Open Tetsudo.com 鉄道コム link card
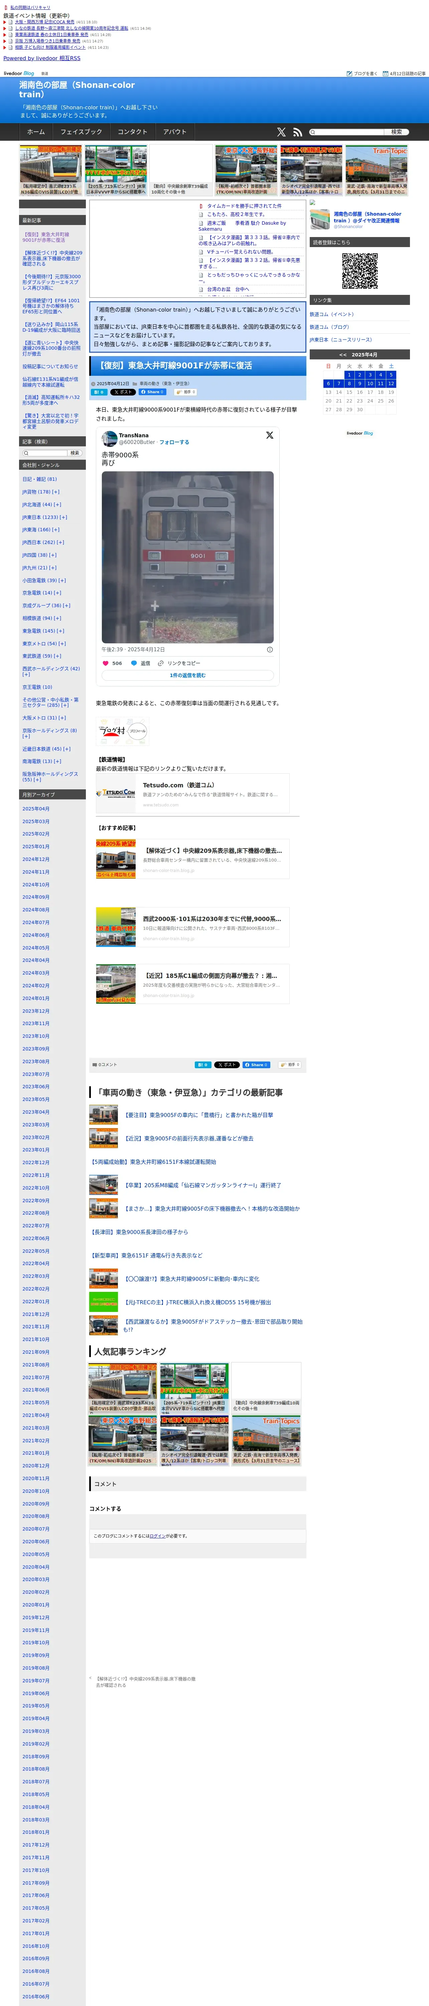 click(x=192, y=793)
